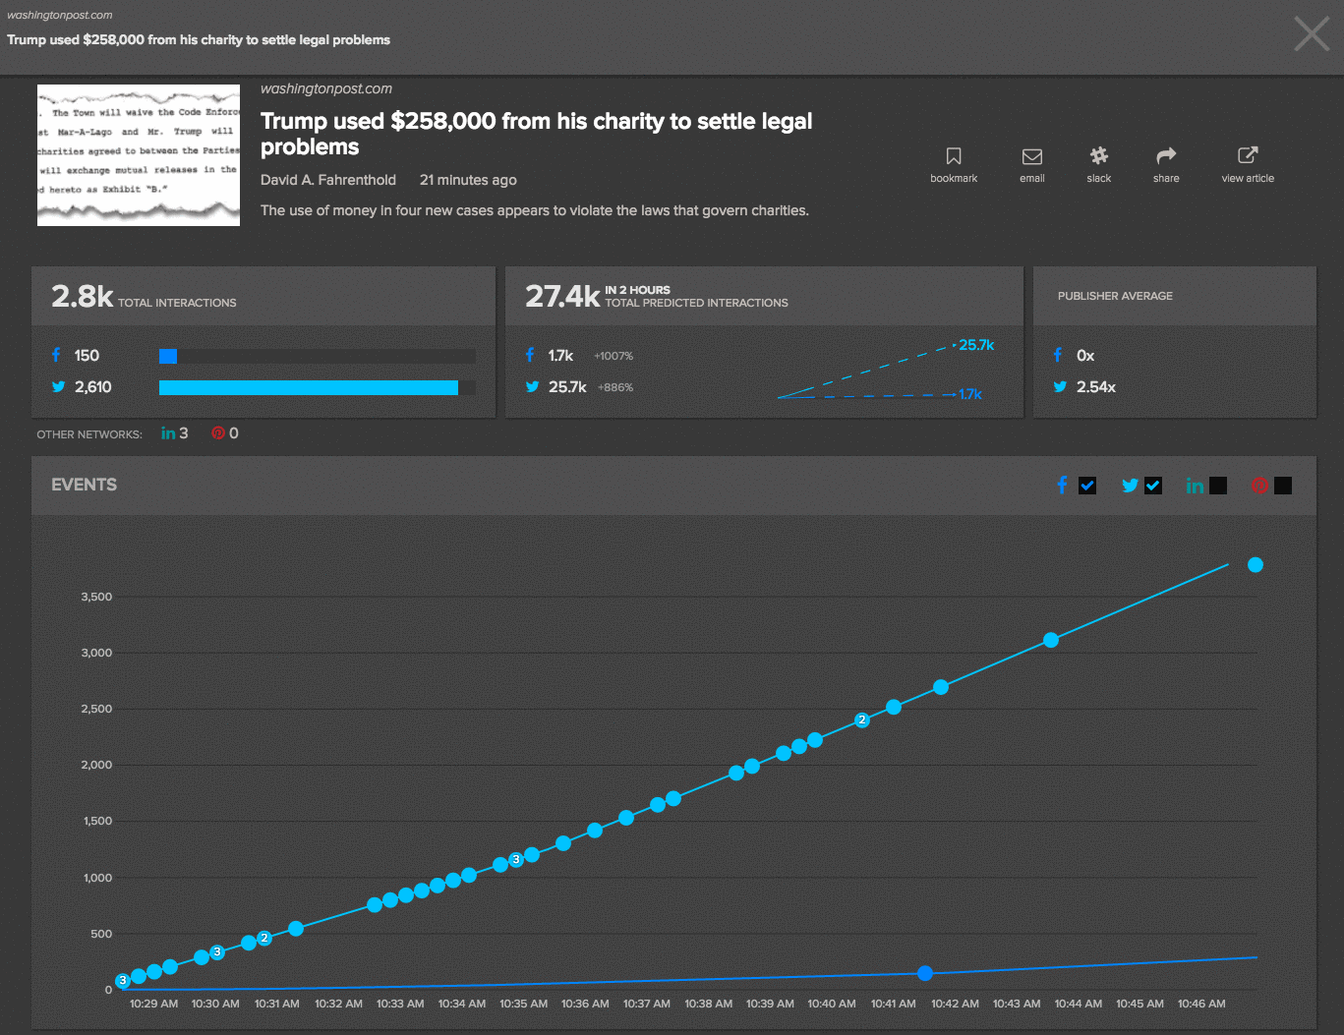Click the large article headline beside the thumbnail
This screenshot has width=1344, height=1035.
tap(537, 134)
